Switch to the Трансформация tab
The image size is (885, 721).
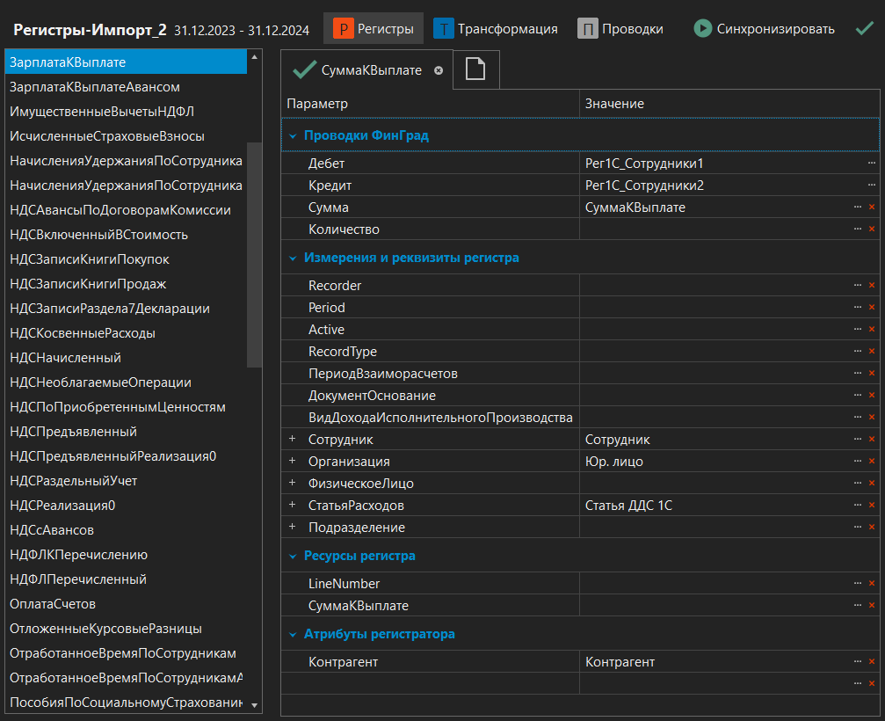[x=496, y=29]
